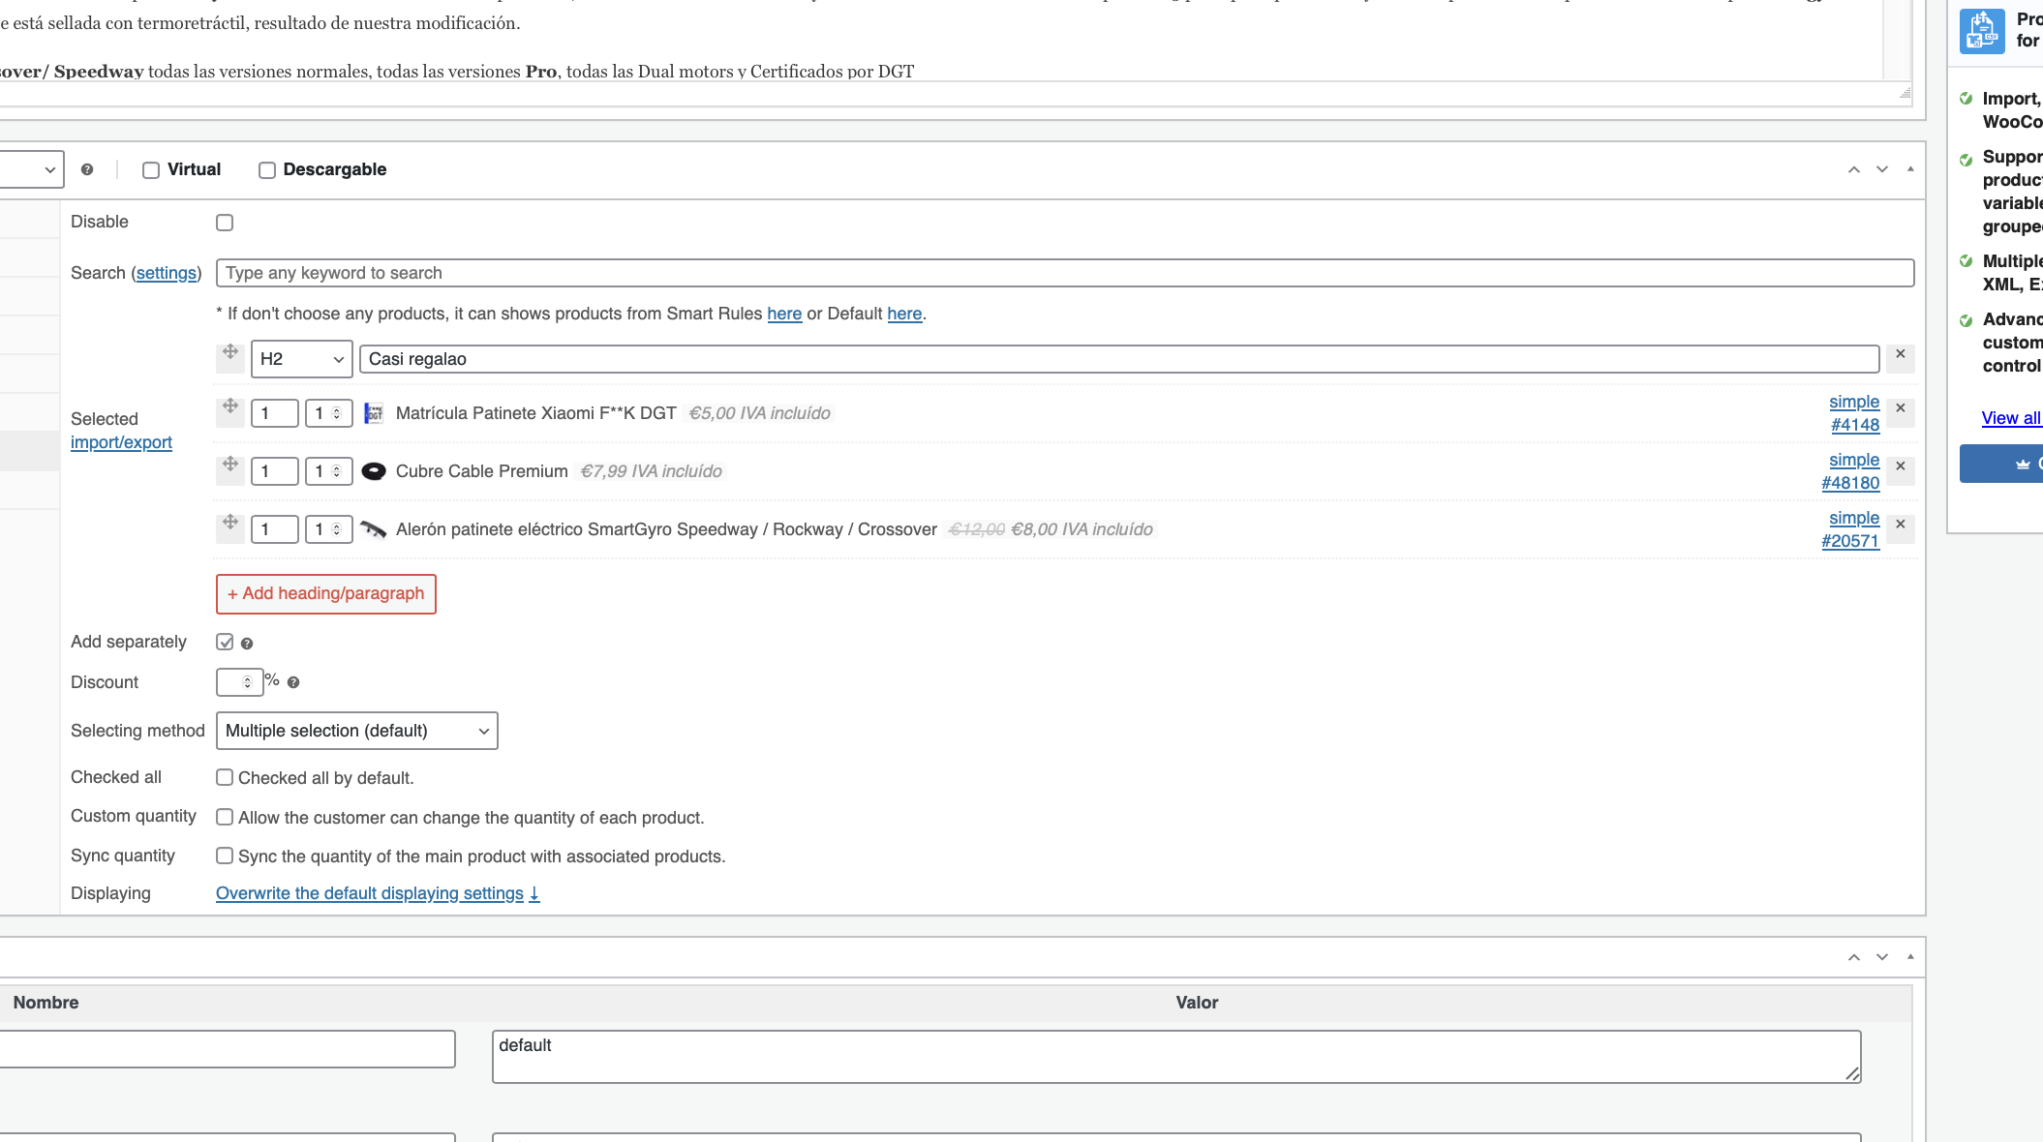This screenshot has width=2043, height=1142.
Task: Collapse product data panel with toggle arrow
Action: [1909, 169]
